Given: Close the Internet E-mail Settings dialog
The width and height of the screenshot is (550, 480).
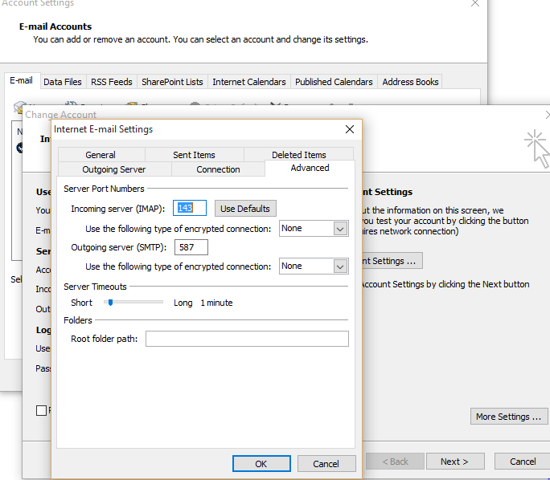Looking at the screenshot, I should pyautogui.click(x=349, y=129).
